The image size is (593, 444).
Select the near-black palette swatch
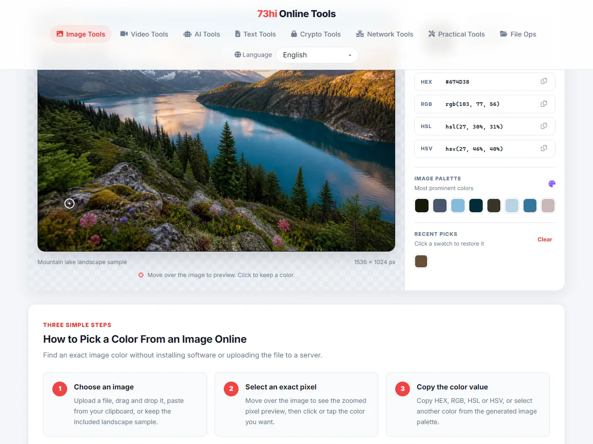pos(422,205)
